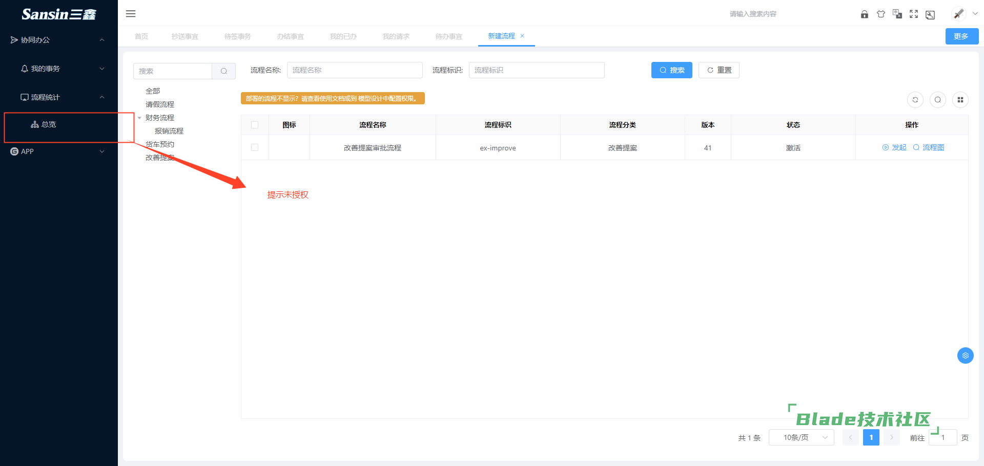Expand the APP menu chevron

(x=102, y=151)
